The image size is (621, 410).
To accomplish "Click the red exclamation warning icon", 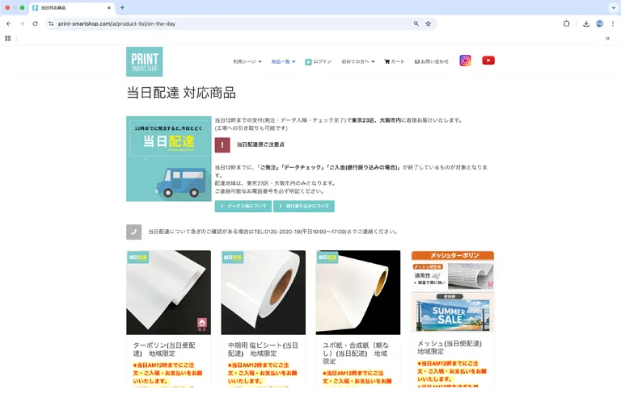I will 222,144.
